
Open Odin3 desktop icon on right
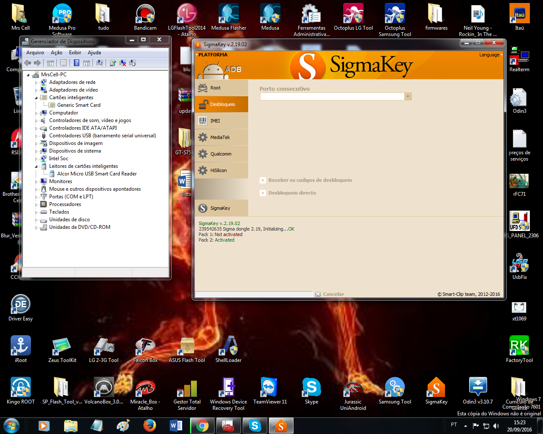point(519,101)
